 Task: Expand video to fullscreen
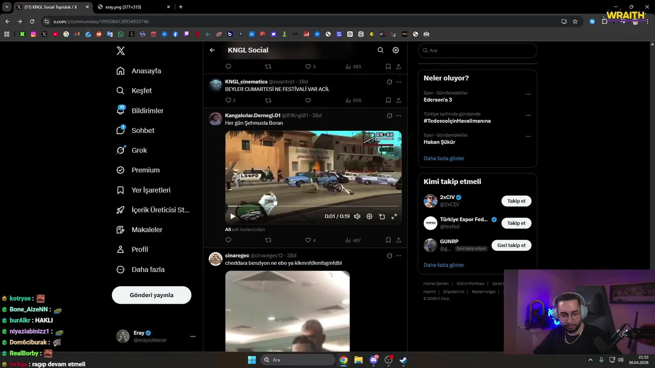[x=394, y=216]
